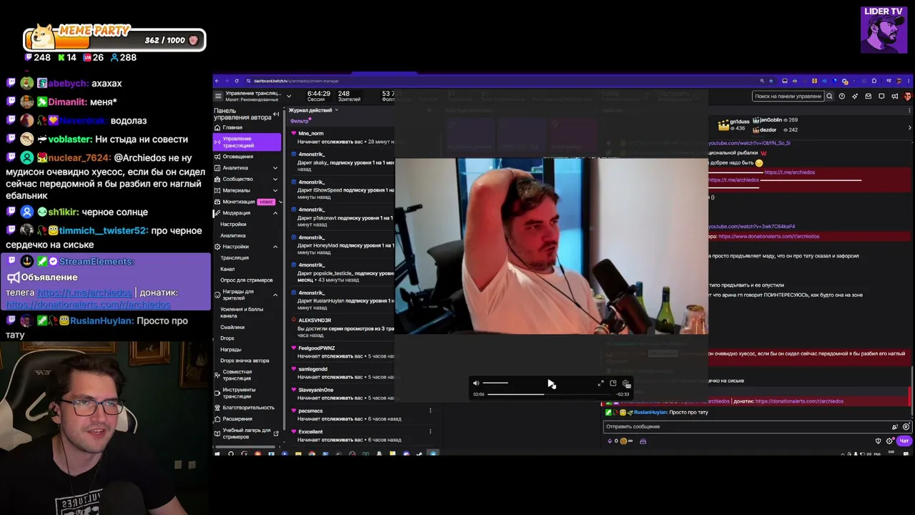
Task: Open the Windows Start button
Action: (x=217, y=453)
